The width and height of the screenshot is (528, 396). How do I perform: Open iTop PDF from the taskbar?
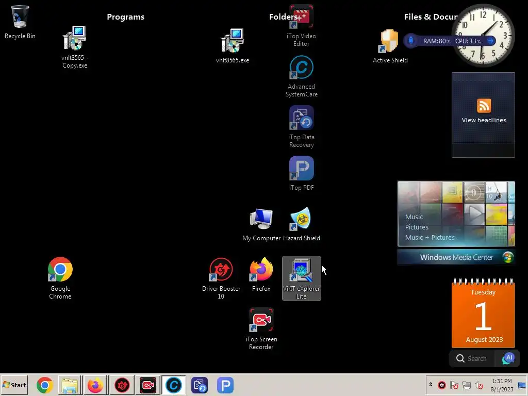pos(225,385)
